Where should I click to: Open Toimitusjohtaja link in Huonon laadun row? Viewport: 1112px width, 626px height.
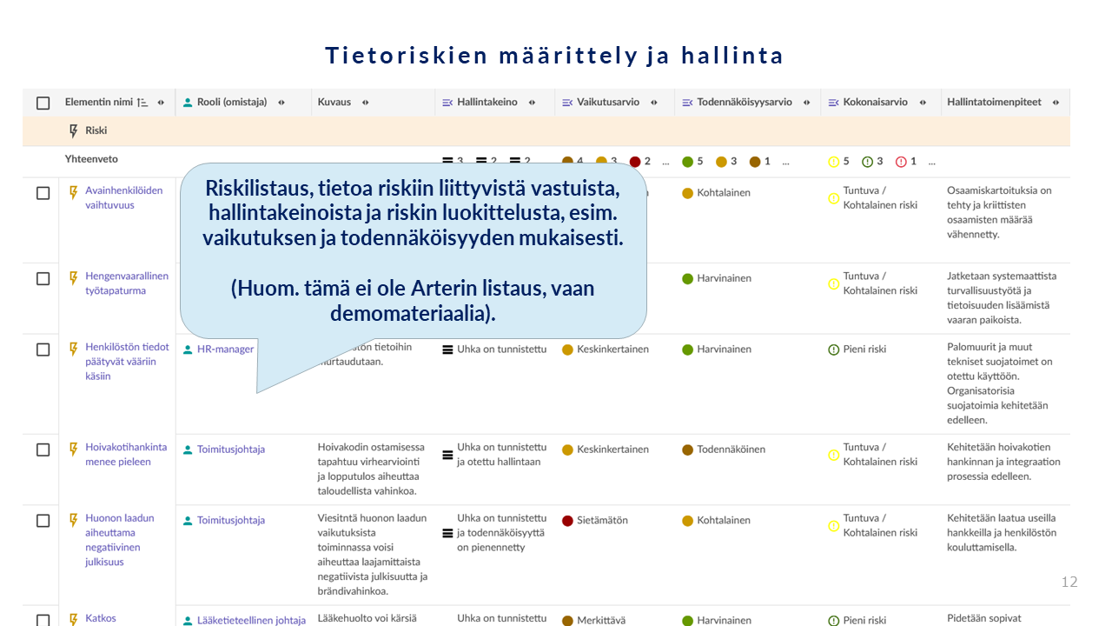231,521
